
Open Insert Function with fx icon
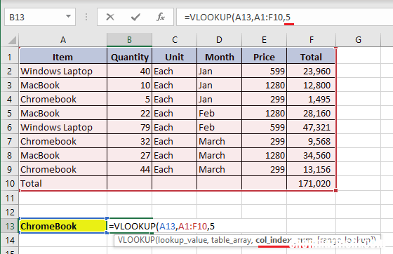pos(161,17)
